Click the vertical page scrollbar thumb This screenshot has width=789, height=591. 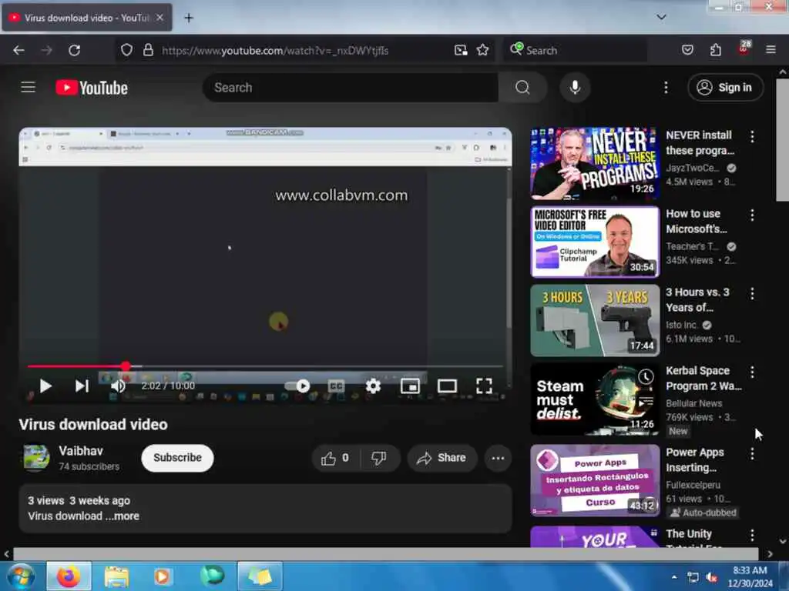781,140
